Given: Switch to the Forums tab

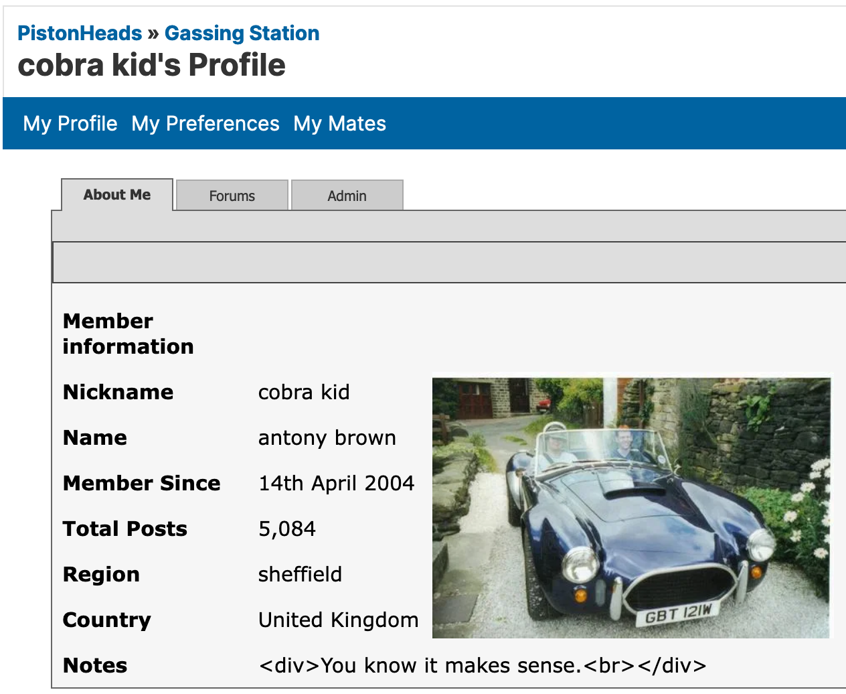Looking at the screenshot, I should point(232,196).
